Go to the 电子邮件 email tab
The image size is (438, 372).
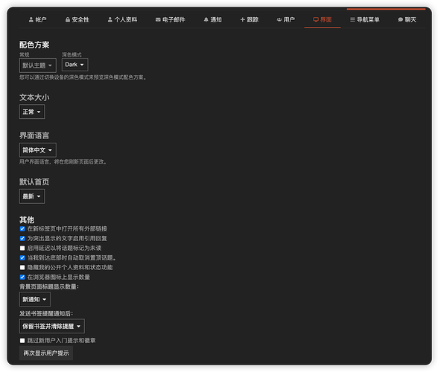click(170, 19)
